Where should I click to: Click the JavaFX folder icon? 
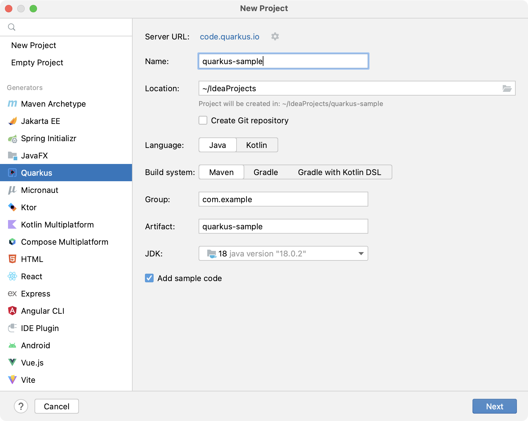tap(12, 156)
